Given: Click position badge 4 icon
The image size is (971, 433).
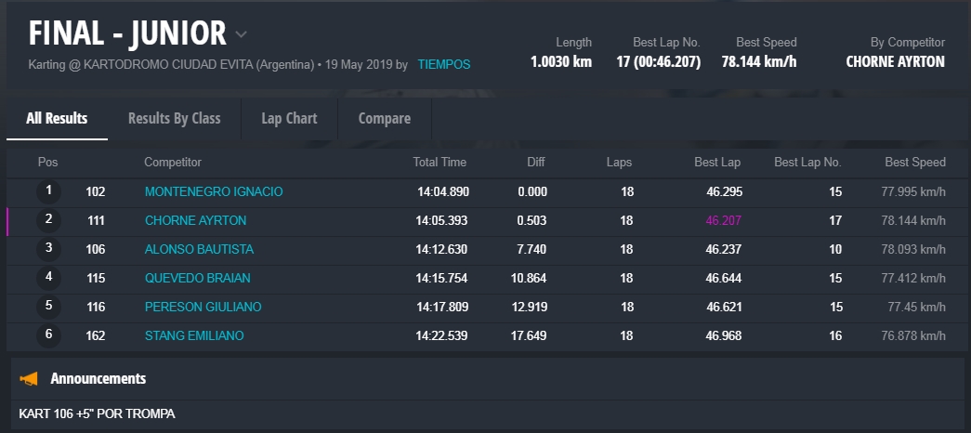Looking at the screenshot, I should (x=48, y=278).
